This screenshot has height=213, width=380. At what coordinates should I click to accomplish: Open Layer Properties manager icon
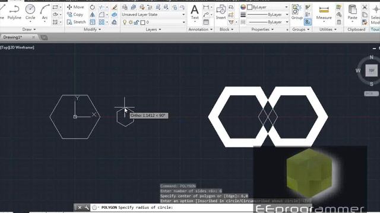125,7
